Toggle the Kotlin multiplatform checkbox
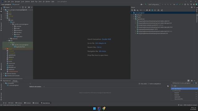198x111 pixels. tap(148, 84)
